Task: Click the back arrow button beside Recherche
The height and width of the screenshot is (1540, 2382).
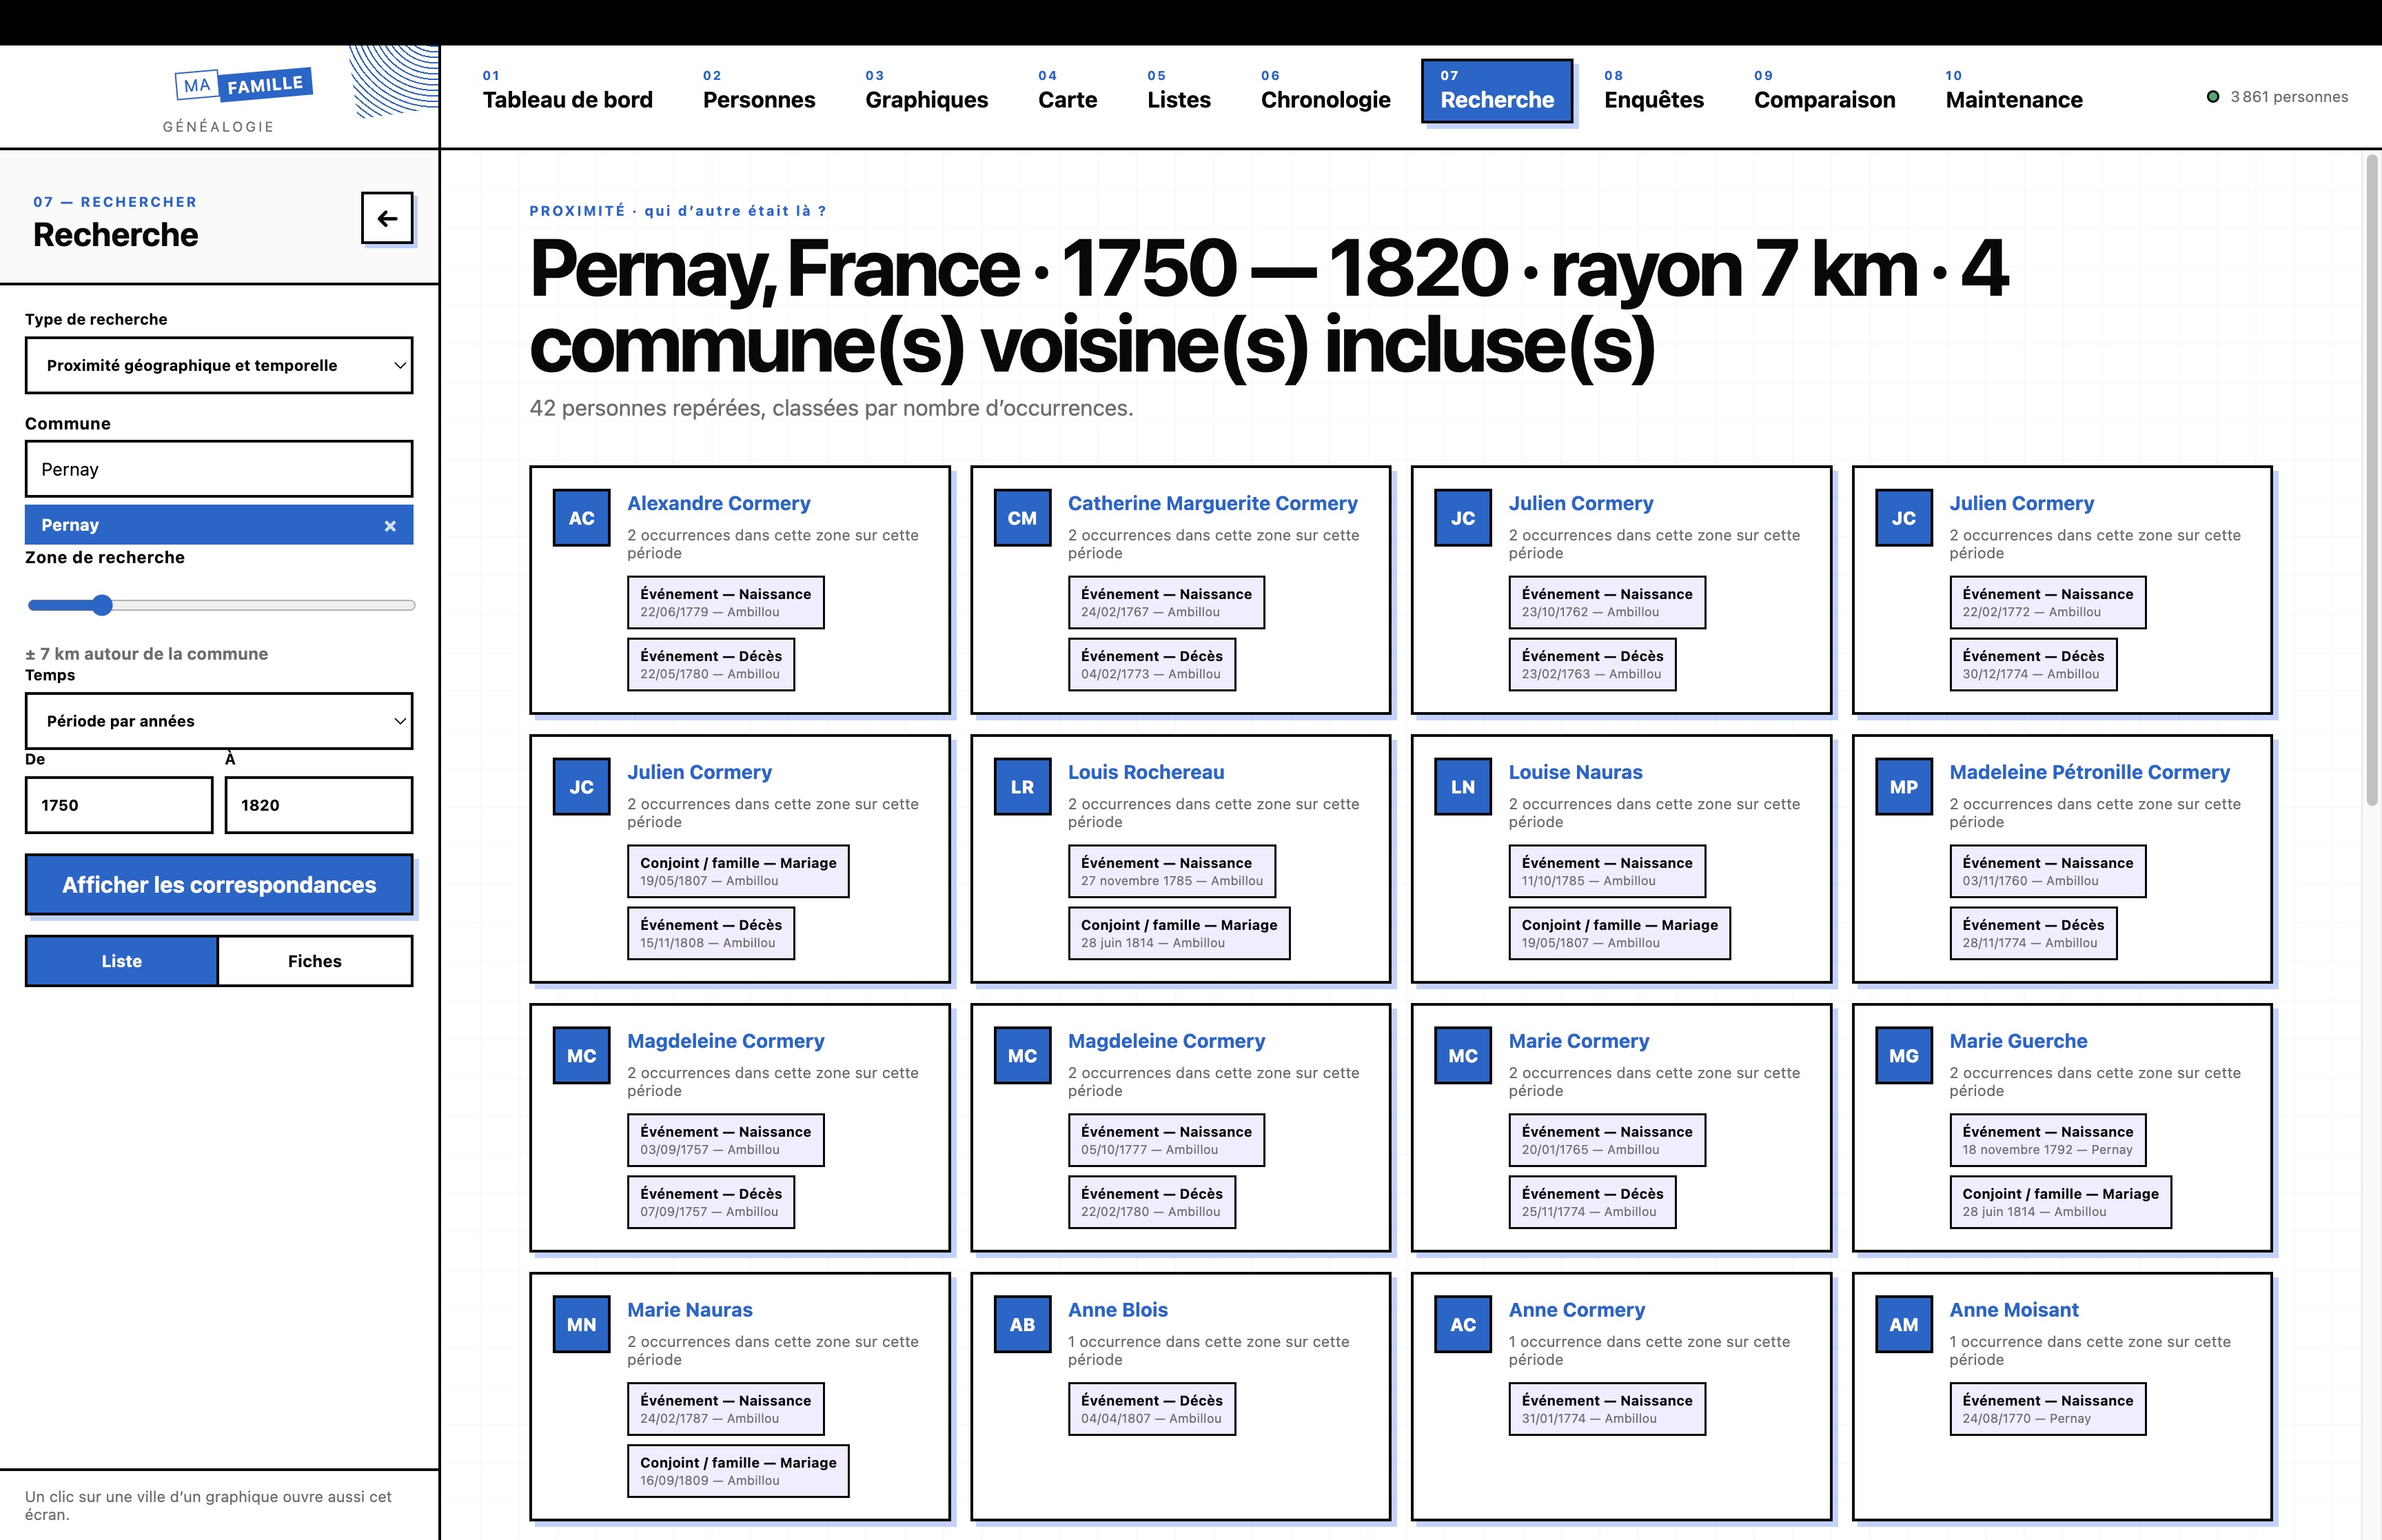Action: pos(387,218)
